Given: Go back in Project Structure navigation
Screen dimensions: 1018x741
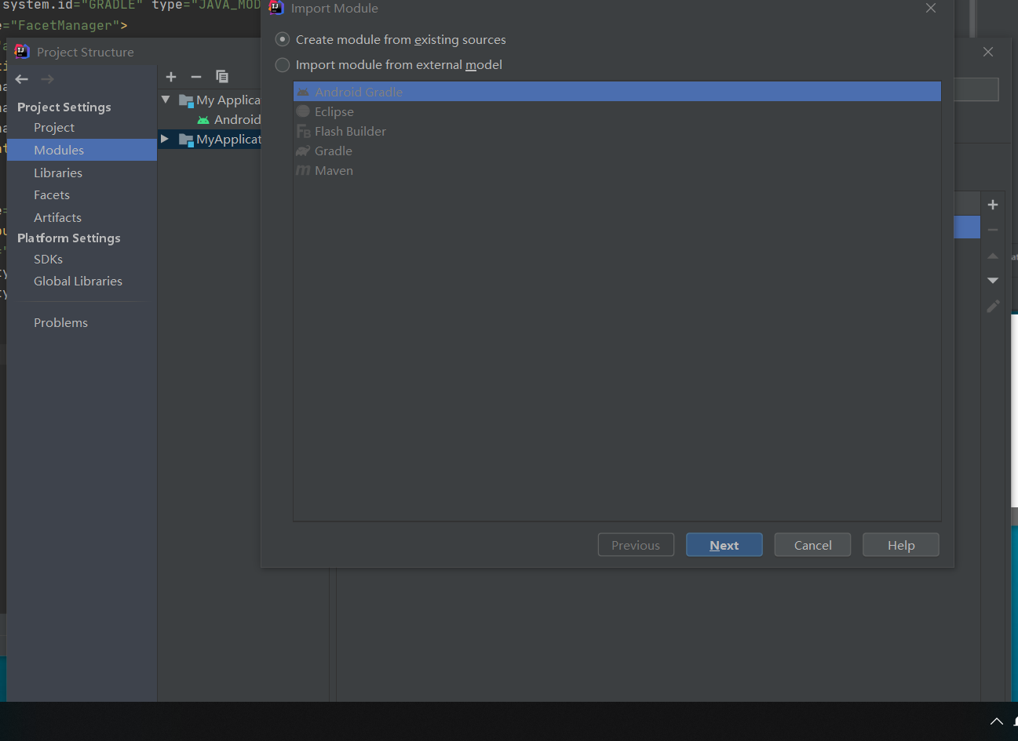Looking at the screenshot, I should pyautogui.click(x=22, y=79).
